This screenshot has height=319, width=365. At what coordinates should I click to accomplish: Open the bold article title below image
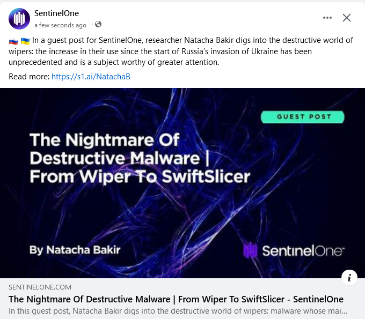[x=176, y=299]
